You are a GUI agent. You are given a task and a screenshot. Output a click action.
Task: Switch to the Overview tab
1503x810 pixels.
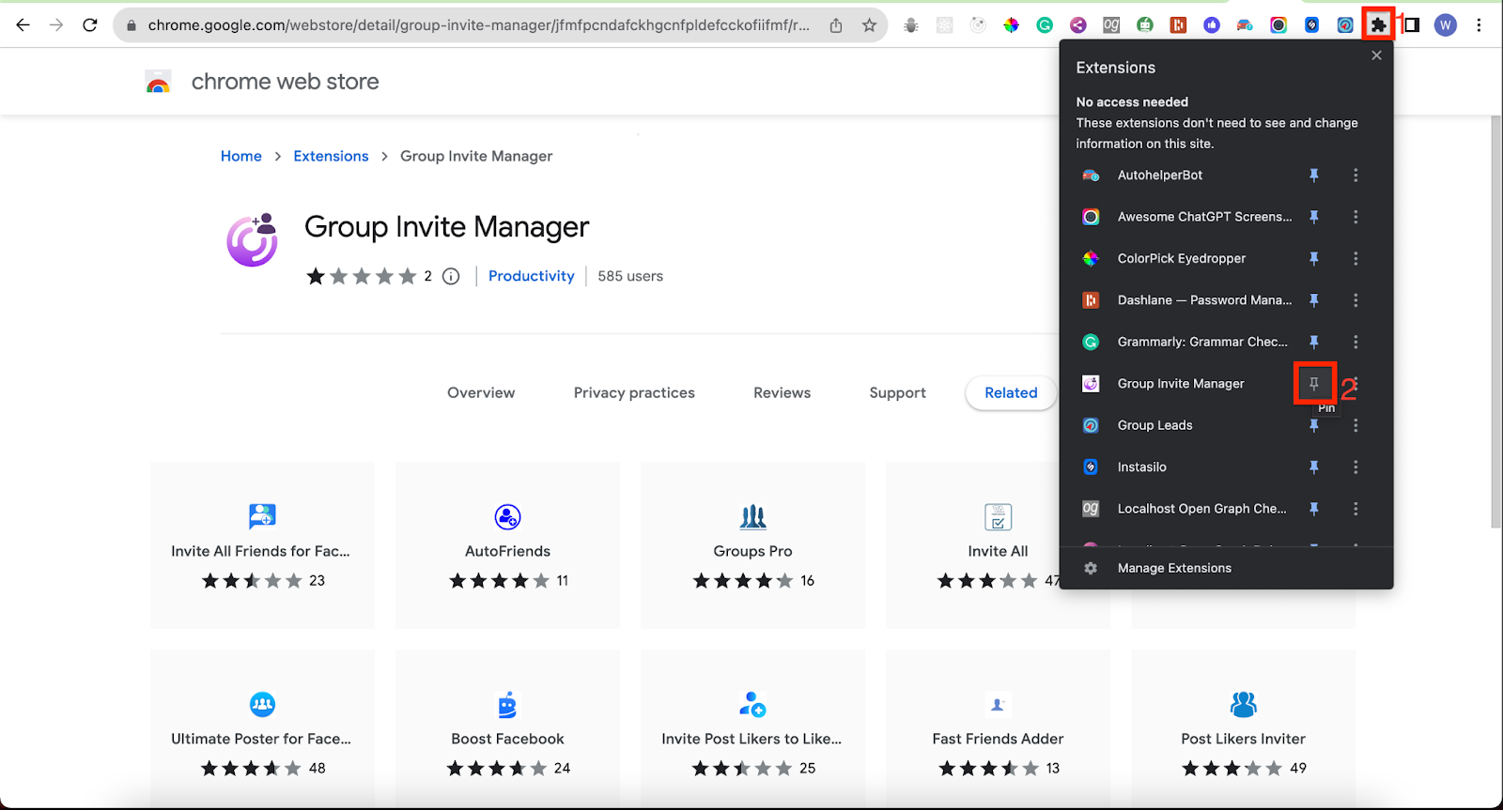[481, 392]
